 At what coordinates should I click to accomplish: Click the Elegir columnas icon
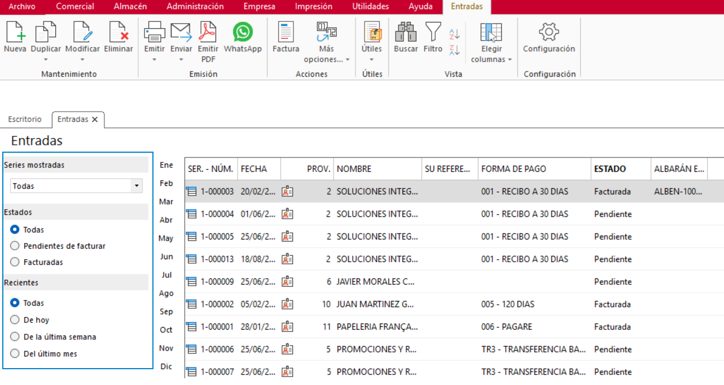point(491,32)
